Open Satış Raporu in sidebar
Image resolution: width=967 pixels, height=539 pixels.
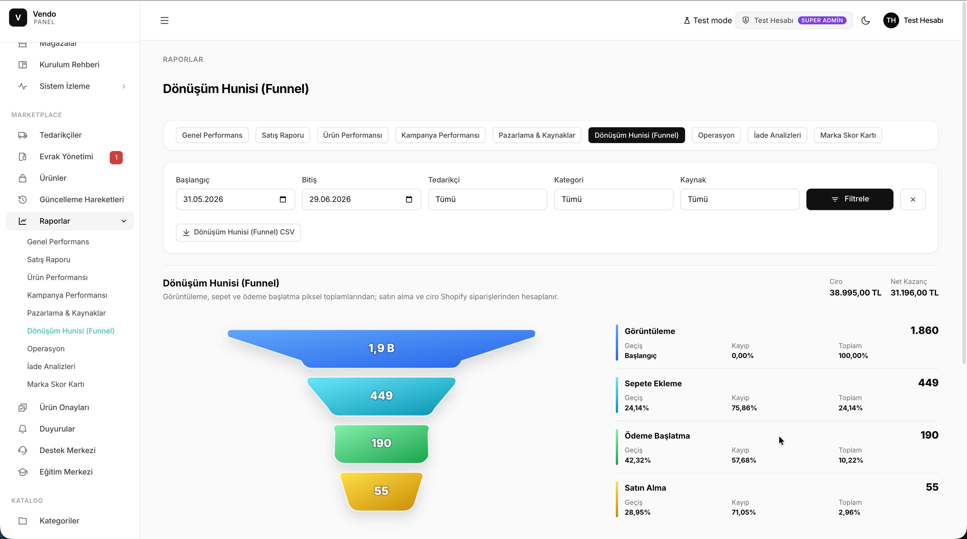point(48,260)
